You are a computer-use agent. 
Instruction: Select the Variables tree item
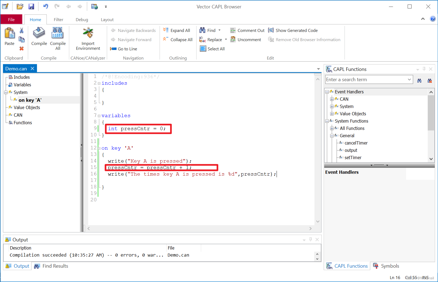tap(22, 85)
